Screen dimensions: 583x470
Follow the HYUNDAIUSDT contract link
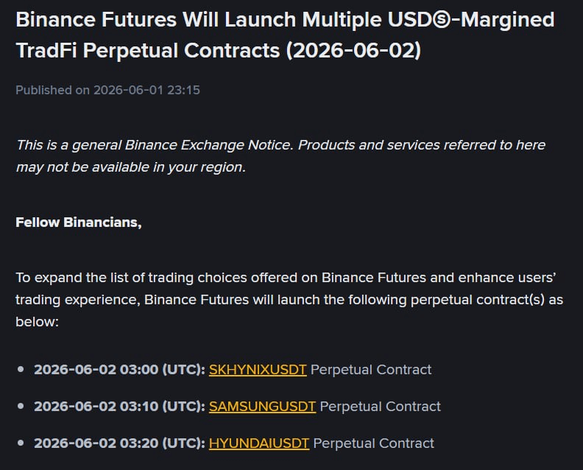(x=259, y=443)
